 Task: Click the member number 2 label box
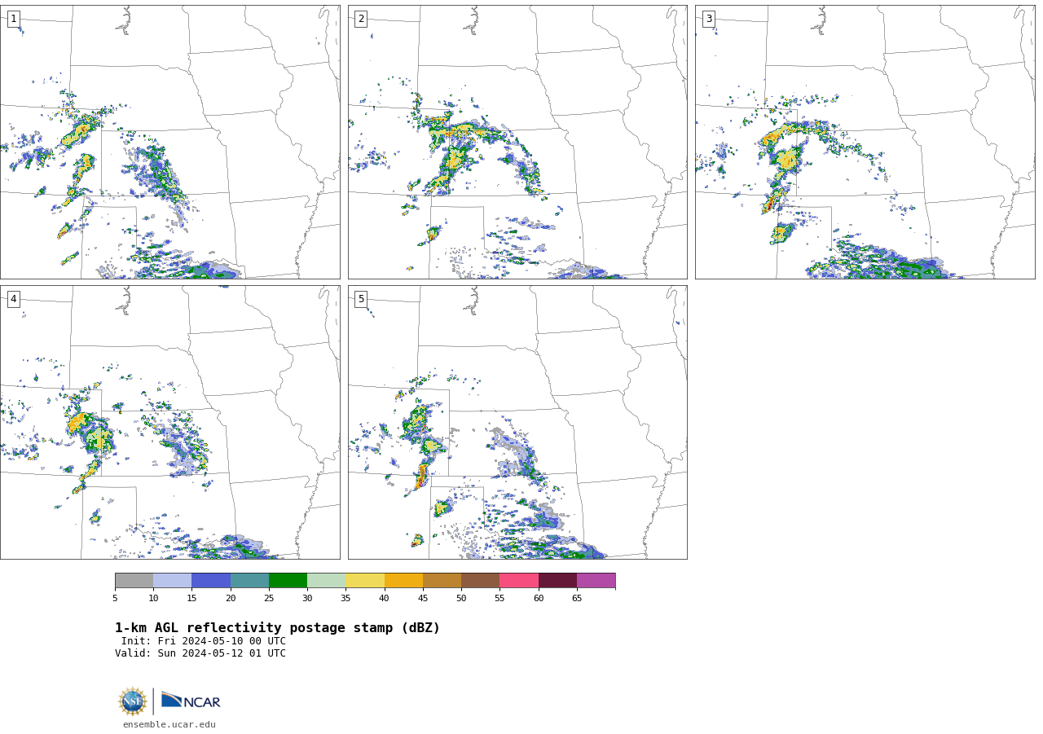coord(361,19)
